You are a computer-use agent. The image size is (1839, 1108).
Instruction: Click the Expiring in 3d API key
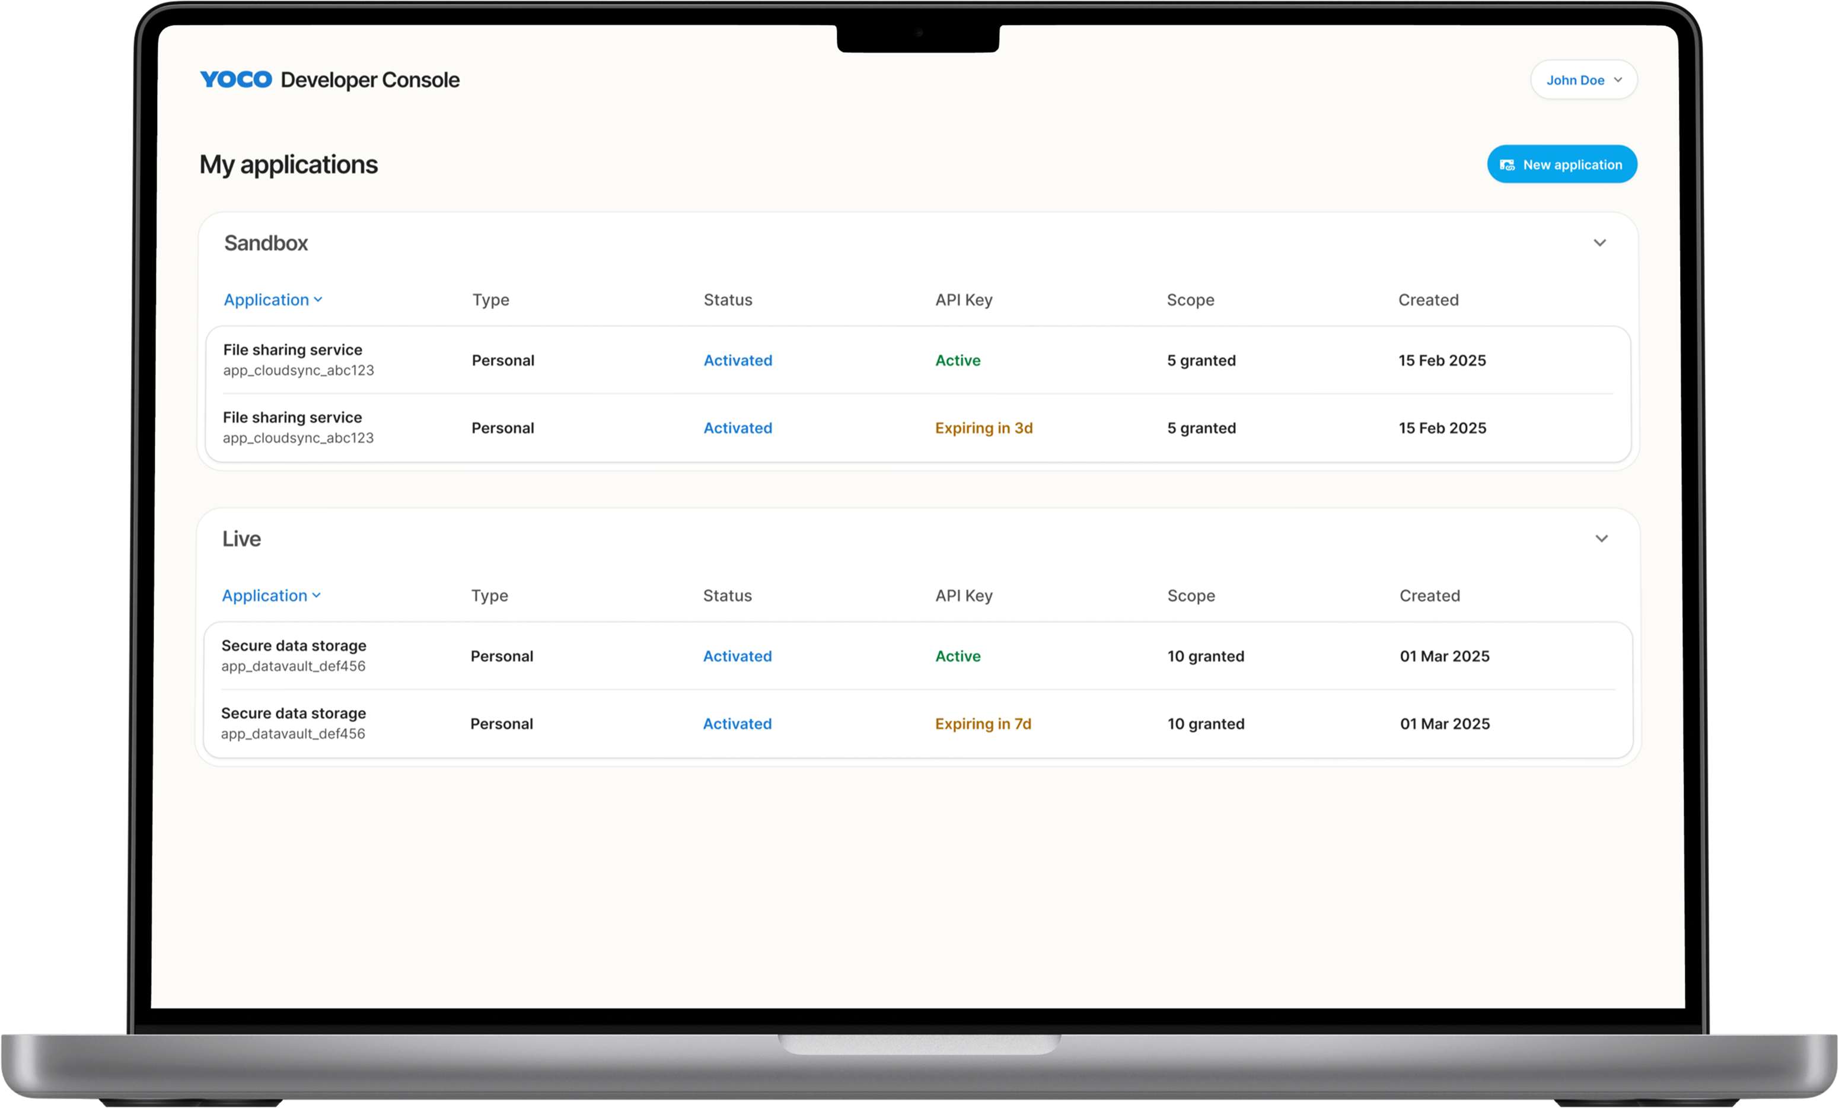coord(984,428)
